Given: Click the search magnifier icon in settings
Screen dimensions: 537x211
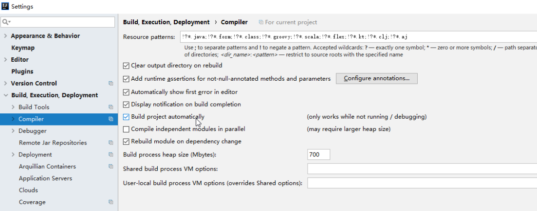Looking at the screenshot, I should coord(6,22).
